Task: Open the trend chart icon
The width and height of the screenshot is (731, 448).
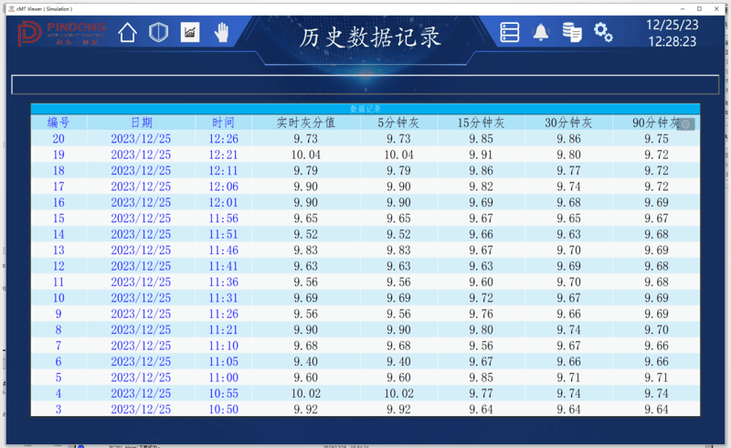Action: (190, 33)
